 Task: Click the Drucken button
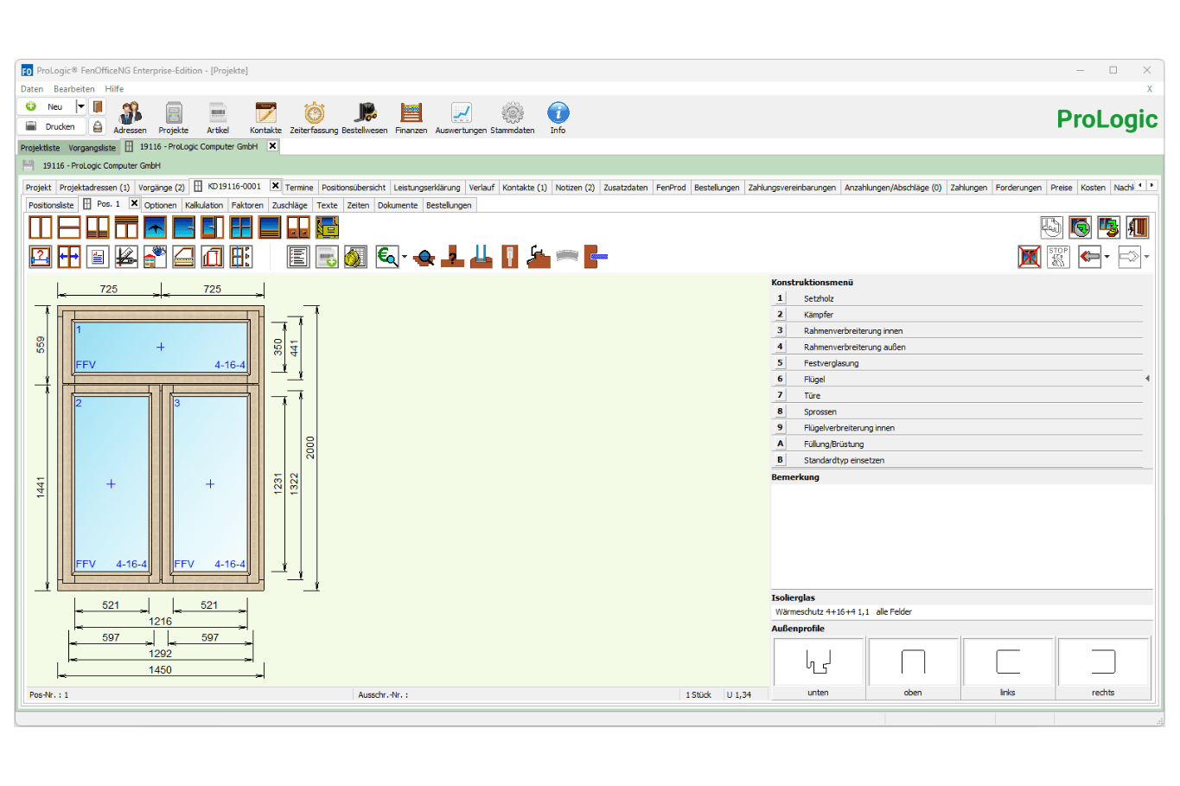click(x=51, y=126)
